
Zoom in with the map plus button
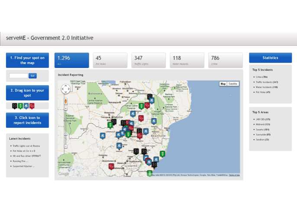click(66, 109)
